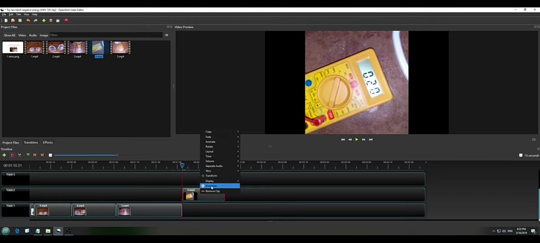Open the 3.mp4 clip menu arrow

tap(119, 206)
